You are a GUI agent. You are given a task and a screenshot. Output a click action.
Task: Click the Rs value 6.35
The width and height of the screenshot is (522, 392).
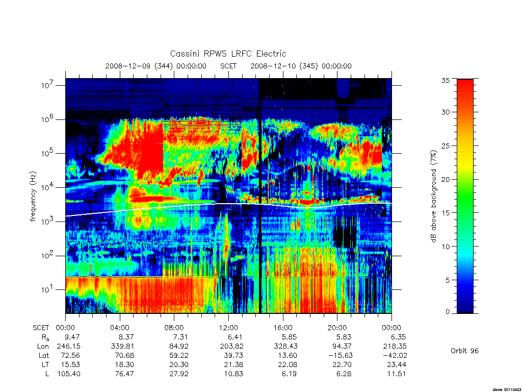399,337
